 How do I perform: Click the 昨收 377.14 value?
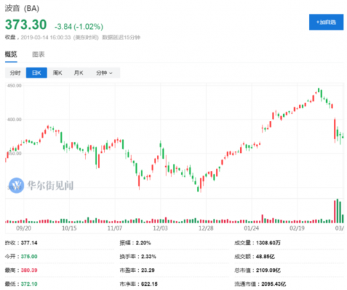[29, 243]
